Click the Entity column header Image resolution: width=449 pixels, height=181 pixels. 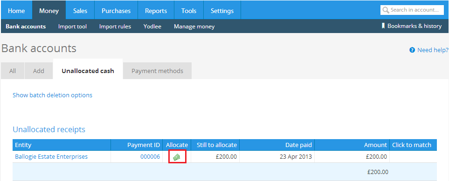pos(62,145)
